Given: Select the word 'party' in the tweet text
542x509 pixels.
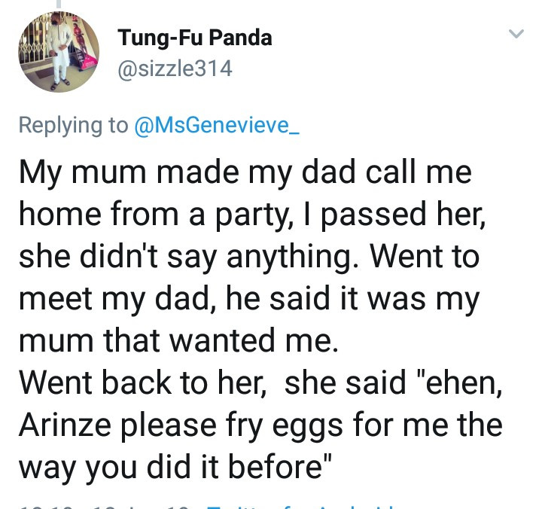Looking at the screenshot, I should click(x=251, y=216).
